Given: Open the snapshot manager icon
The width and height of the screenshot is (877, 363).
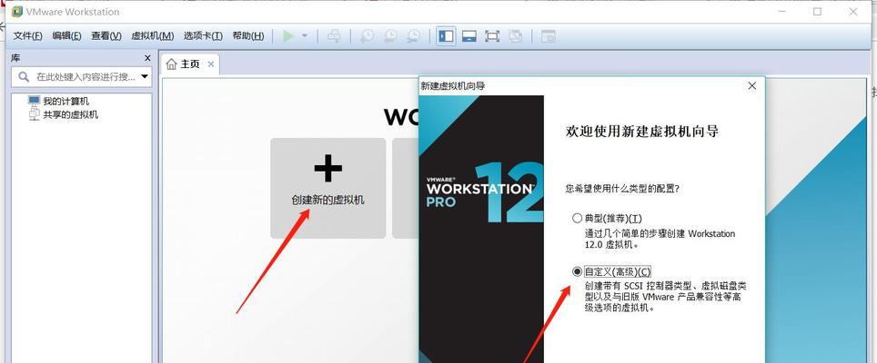Looking at the screenshot, I should click(413, 36).
